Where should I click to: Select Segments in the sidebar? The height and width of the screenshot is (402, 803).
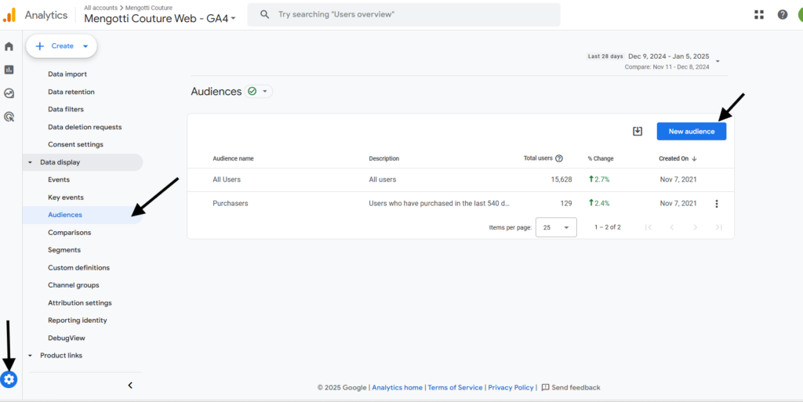tap(64, 250)
